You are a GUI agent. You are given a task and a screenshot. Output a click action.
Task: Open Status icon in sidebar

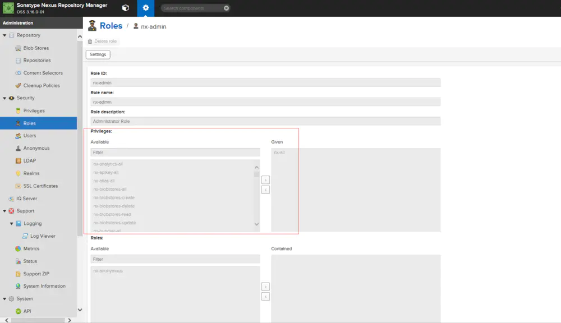(x=19, y=261)
